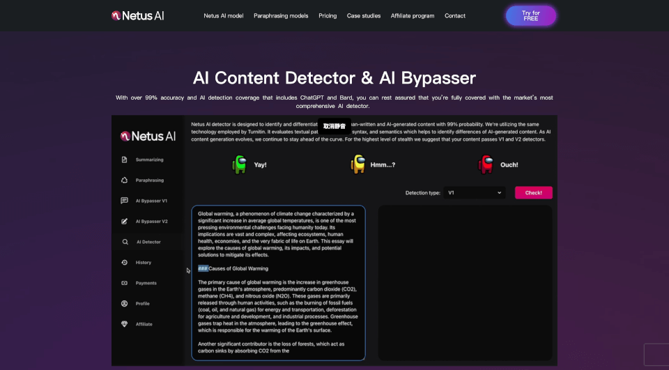Viewport: 669px width, 370px height.
Task: Click the pink Check! button
Action: pyautogui.click(x=533, y=193)
